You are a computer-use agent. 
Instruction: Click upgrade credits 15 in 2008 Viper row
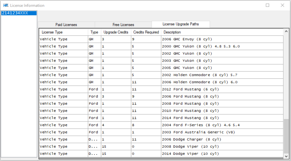(116, 147)
